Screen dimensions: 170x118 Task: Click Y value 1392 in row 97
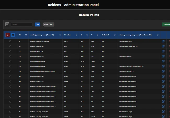(93, 117)
